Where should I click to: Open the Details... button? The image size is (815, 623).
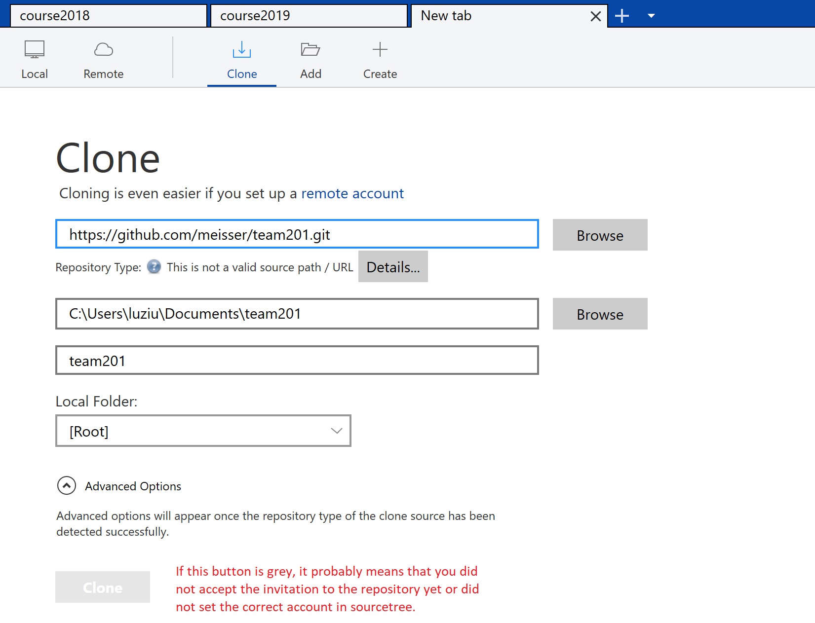click(393, 266)
